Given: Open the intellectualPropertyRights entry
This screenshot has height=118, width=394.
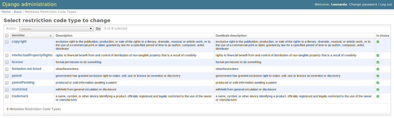Looking at the screenshot, I should click(32, 55).
